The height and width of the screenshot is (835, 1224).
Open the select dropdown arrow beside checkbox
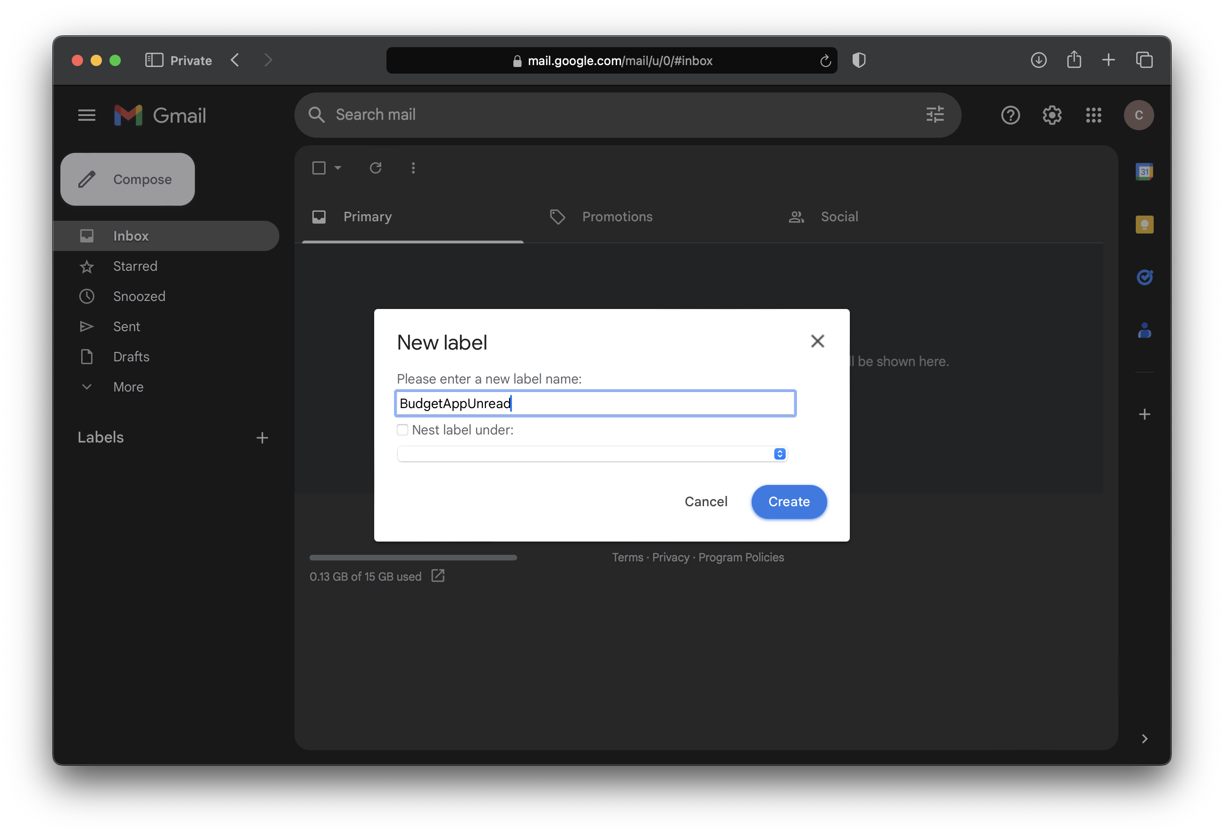[338, 168]
